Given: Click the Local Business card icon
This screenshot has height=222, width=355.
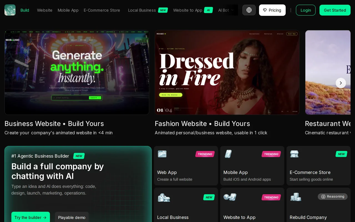Looking at the screenshot, I should point(164,197).
